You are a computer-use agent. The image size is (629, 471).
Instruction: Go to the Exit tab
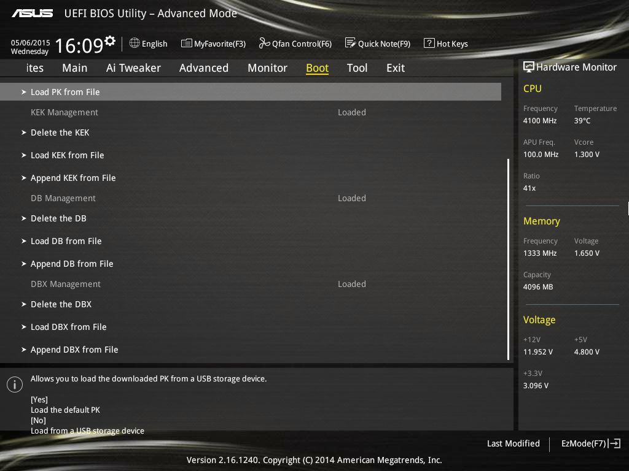(x=395, y=68)
